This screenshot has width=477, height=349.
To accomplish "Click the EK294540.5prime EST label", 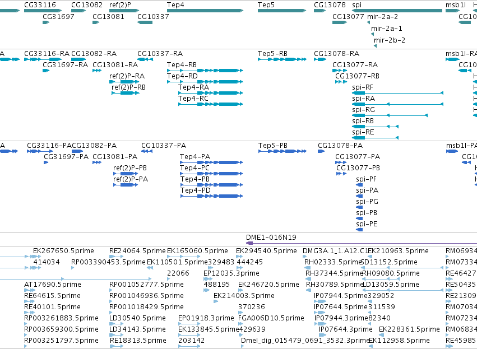I will 266,251.
